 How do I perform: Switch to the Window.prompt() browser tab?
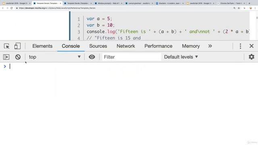(108, 3)
